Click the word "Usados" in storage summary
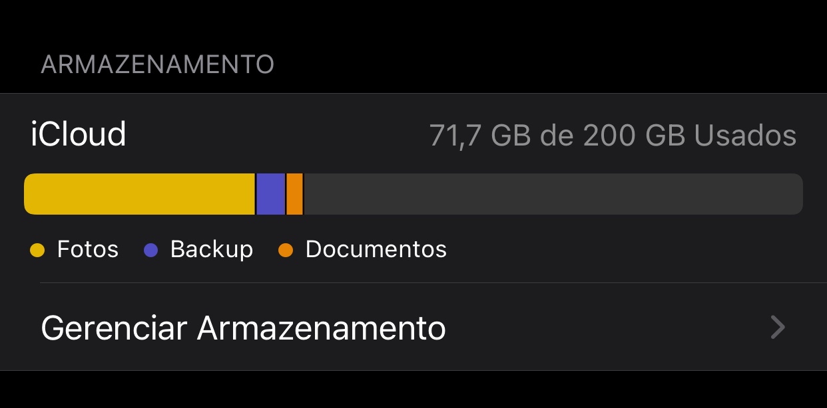 coord(745,136)
